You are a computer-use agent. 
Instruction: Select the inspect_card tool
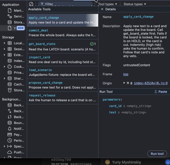(x=63, y=60)
